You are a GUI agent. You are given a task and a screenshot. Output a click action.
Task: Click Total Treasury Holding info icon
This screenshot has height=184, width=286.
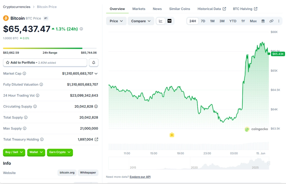(x=42, y=139)
